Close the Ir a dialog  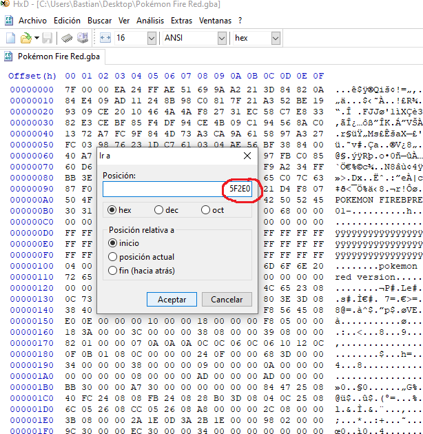[247, 156]
